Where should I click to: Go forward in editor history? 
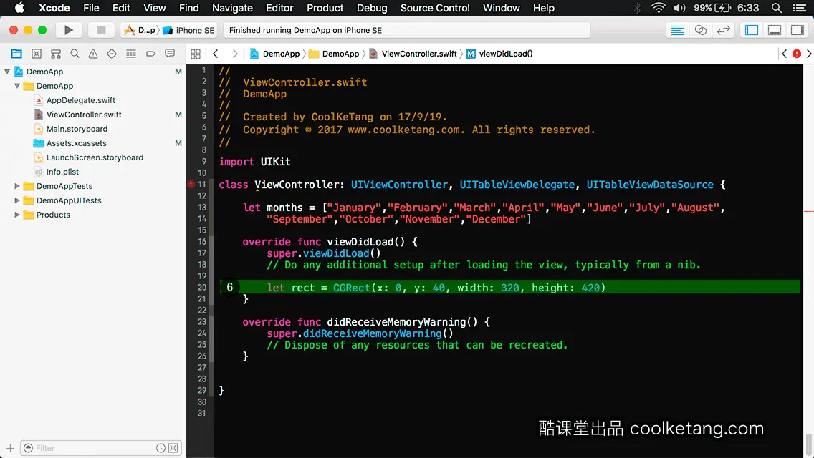(x=234, y=54)
